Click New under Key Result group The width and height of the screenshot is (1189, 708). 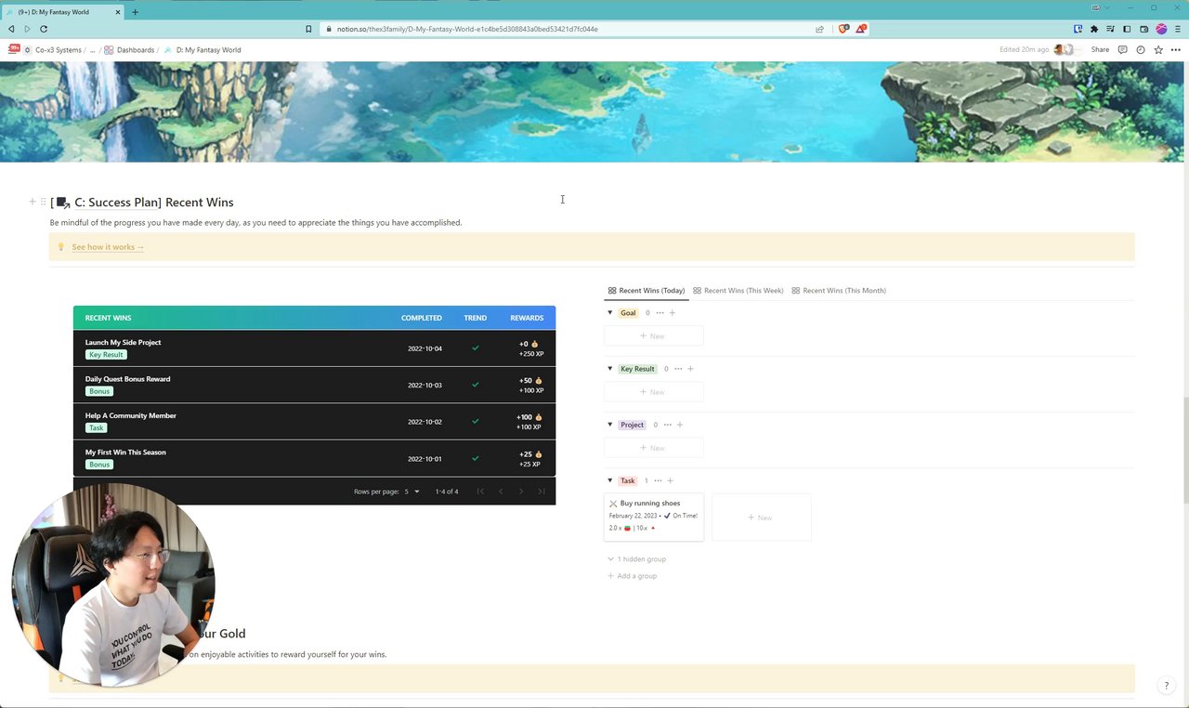coord(653,392)
